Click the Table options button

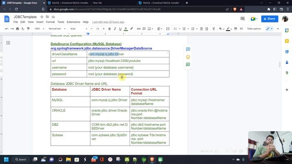(x=254, y=29)
